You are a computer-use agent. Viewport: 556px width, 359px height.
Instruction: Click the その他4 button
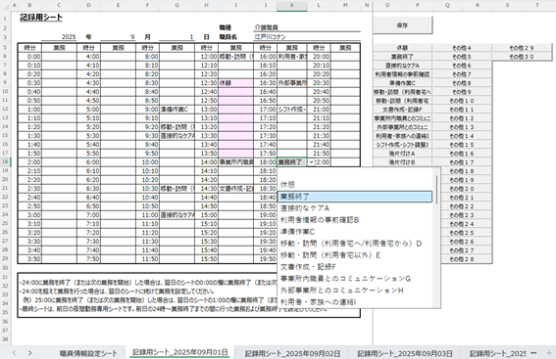[x=462, y=48]
